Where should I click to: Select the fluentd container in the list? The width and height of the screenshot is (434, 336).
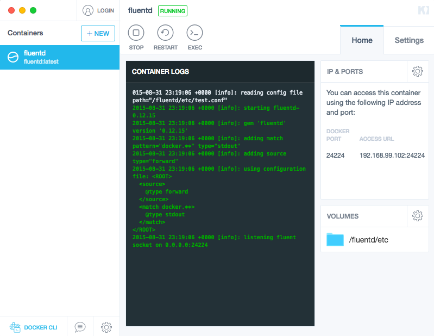tap(60, 57)
